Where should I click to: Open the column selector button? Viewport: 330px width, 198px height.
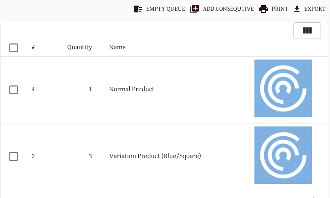(307, 31)
